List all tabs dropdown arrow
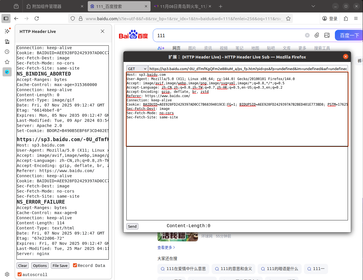The height and width of the screenshot is (280, 363). (x=313, y=6)
